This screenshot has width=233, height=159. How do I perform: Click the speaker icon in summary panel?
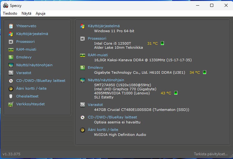click(x=83, y=130)
